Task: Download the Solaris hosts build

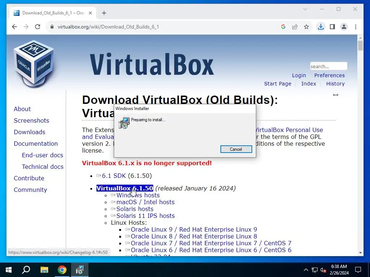Action: tap(135, 209)
